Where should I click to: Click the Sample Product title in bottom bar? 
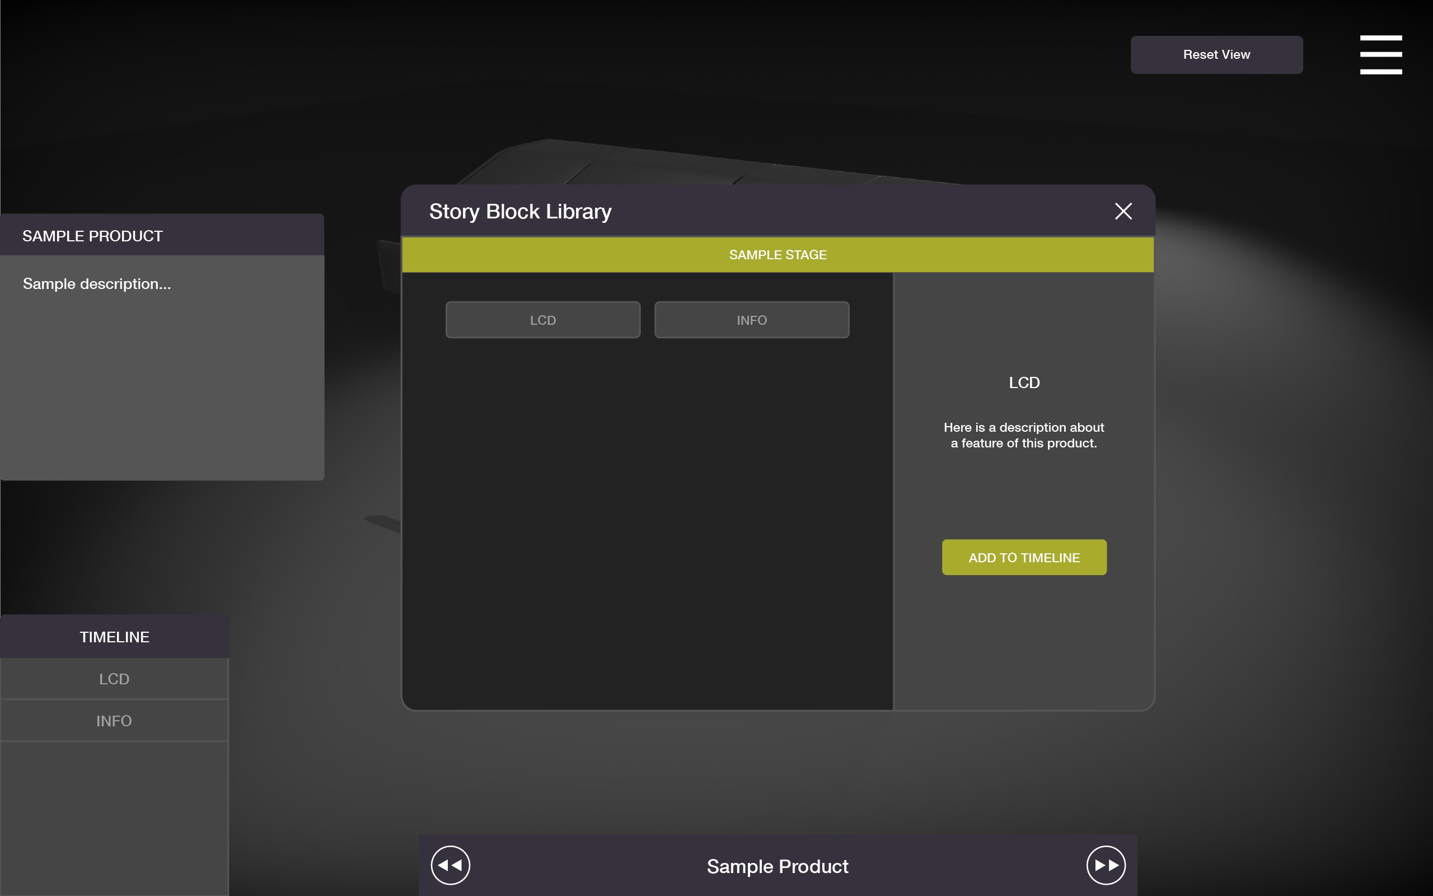pos(777,866)
